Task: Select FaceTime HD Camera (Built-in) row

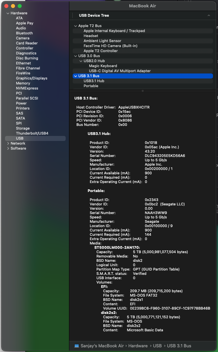Action: pyautogui.click(x=143, y=46)
